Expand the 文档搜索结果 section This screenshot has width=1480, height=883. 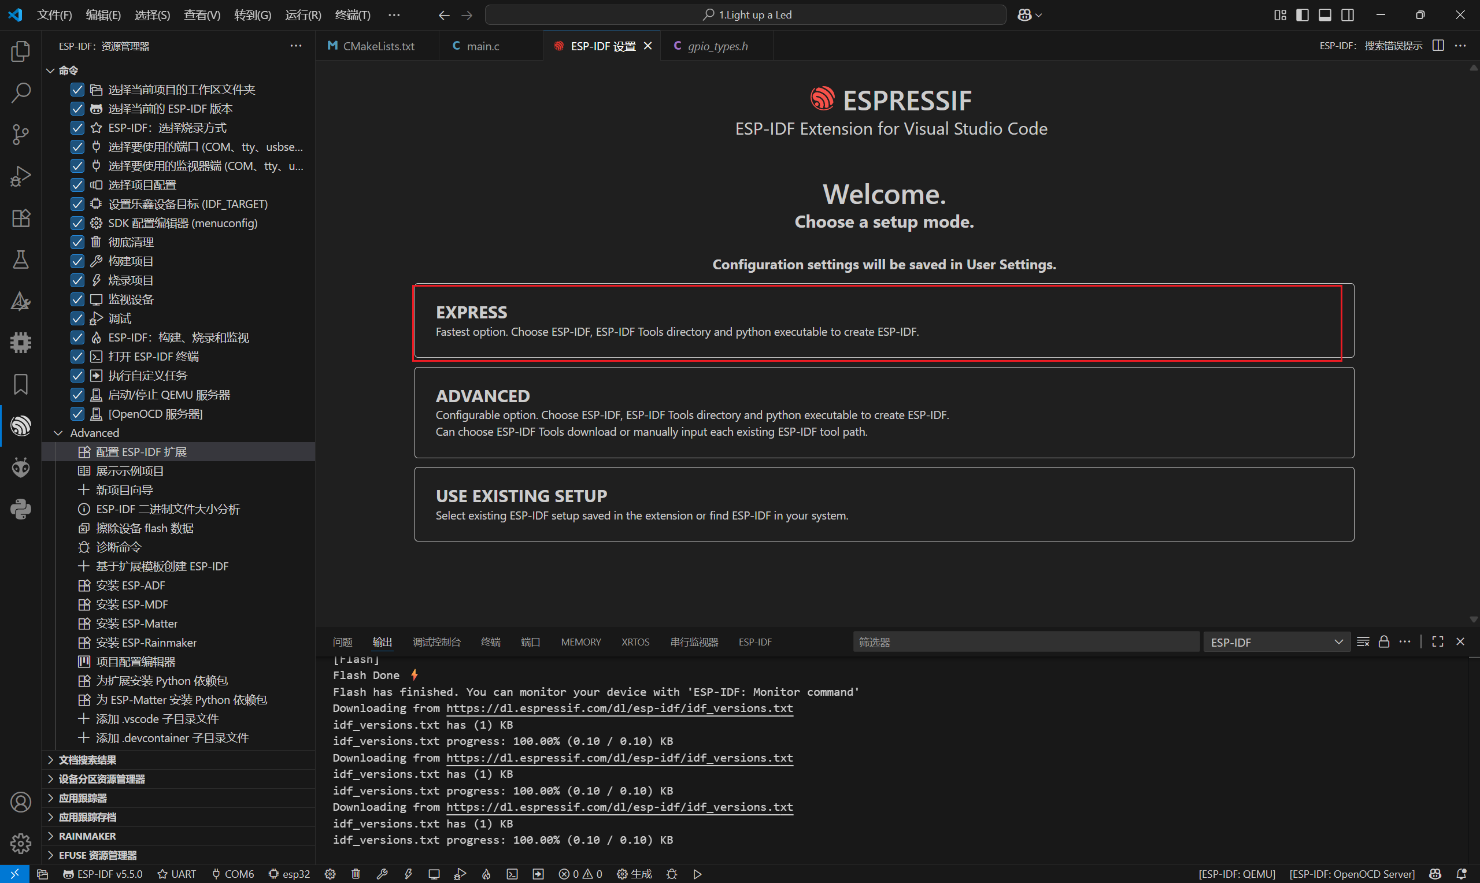tap(50, 760)
